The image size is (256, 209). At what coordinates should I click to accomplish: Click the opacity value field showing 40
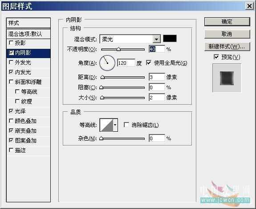tap(157, 49)
